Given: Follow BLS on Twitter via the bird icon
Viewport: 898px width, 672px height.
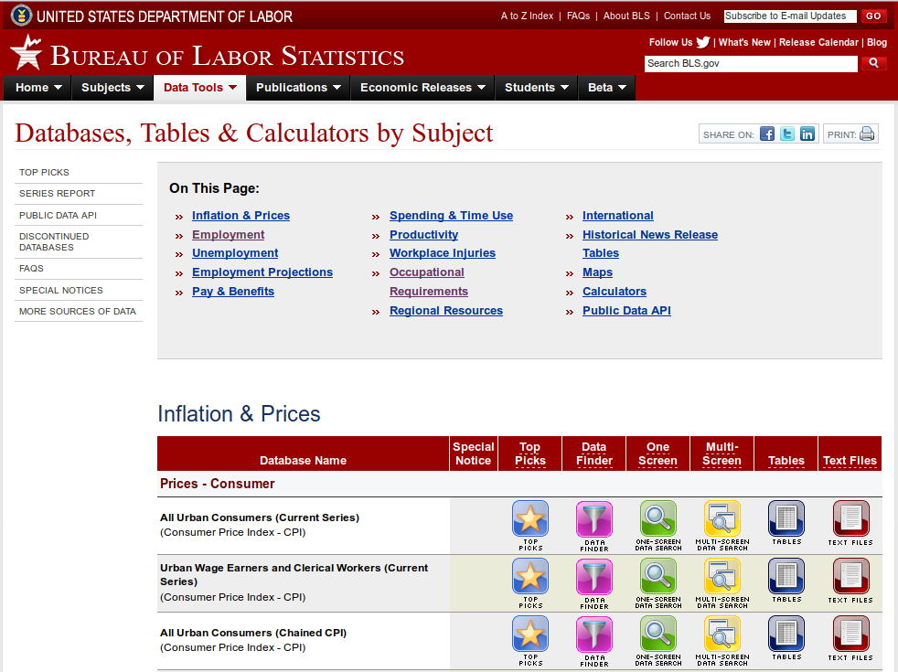Looking at the screenshot, I should point(702,42).
